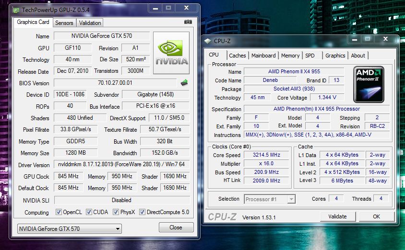Click the Core Voltage value 1.344 V

327,97
